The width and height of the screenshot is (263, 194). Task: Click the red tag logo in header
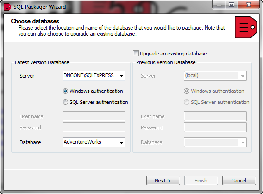pyautogui.click(x=246, y=27)
